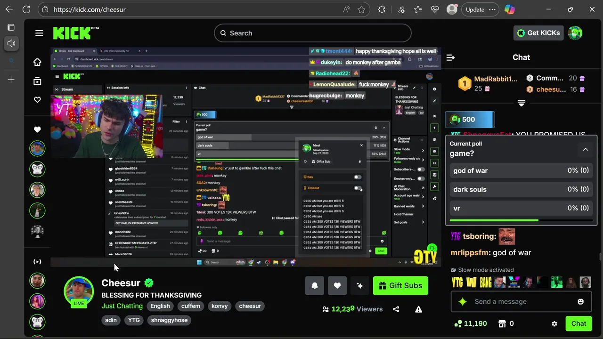Vote for god of war
This screenshot has height=339, width=603.
tap(521, 170)
